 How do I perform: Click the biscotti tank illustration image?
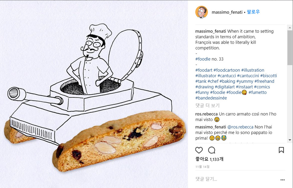94,94
